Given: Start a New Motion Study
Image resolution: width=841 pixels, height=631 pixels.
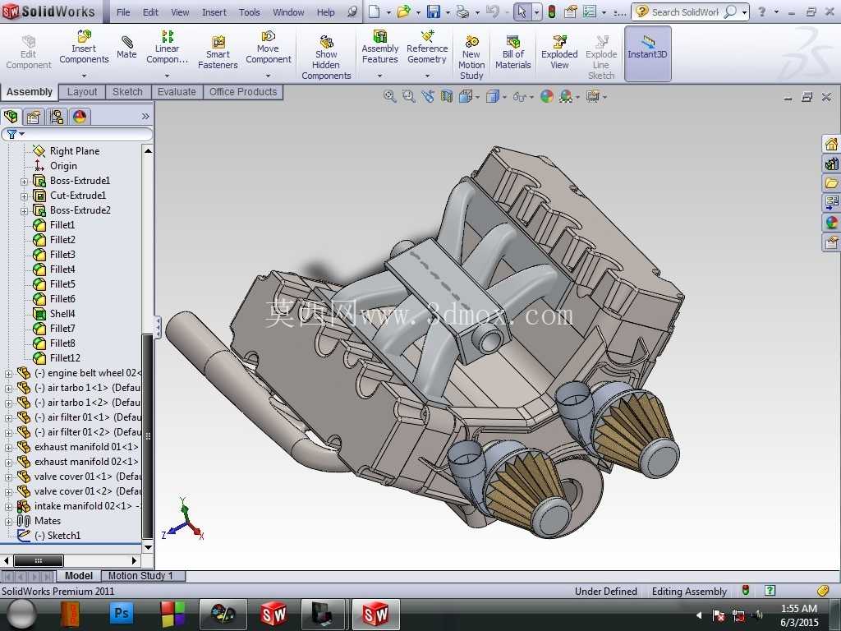Looking at the screenshot, I should click(x=471, y=57).
